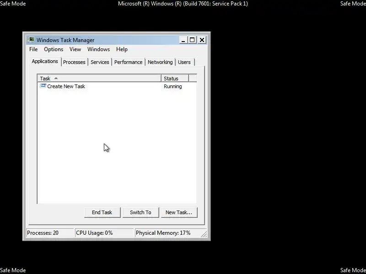Close the Windows Task Manager window
Image resolution: width=366 pixels, height=274 pixels.
(202, 40)
